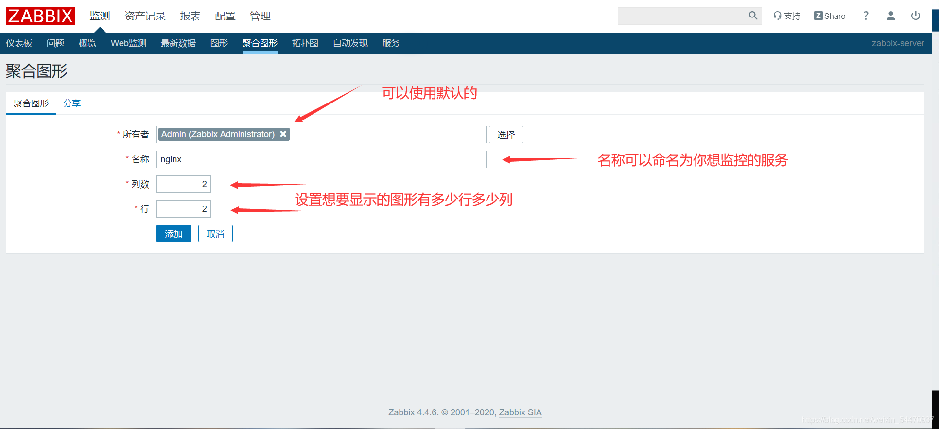
Task: Go to 服务 submenu
Action: [391, 43]
